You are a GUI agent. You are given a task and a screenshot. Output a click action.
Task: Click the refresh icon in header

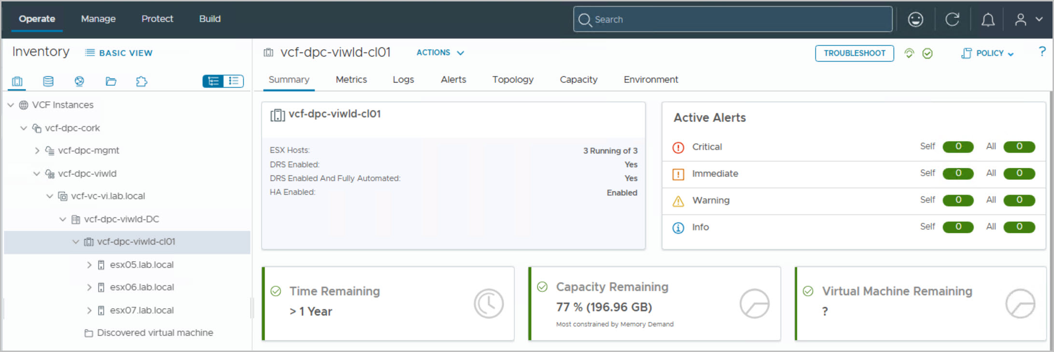pyautogui.click(x=952, y=19)
